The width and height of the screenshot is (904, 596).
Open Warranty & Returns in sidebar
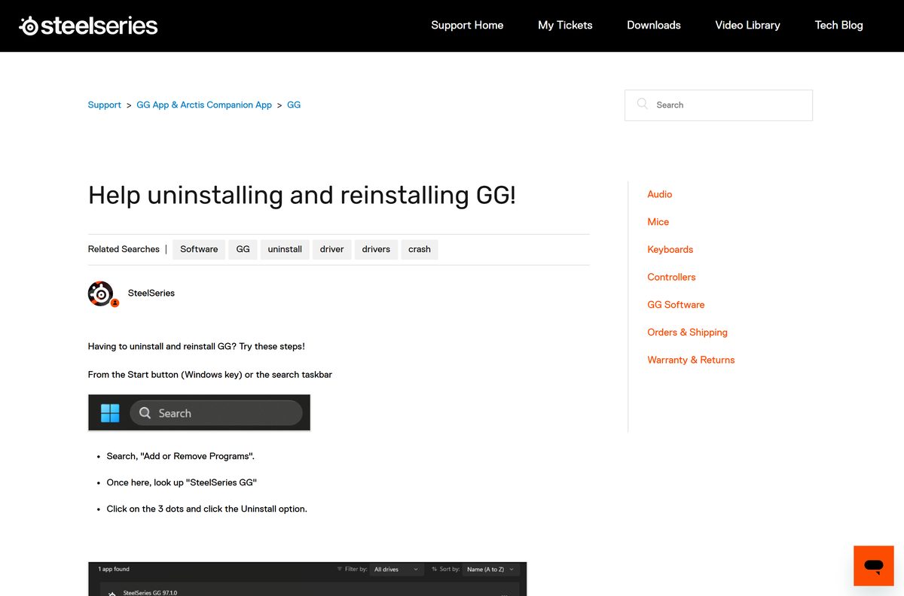tap(691, 360)
